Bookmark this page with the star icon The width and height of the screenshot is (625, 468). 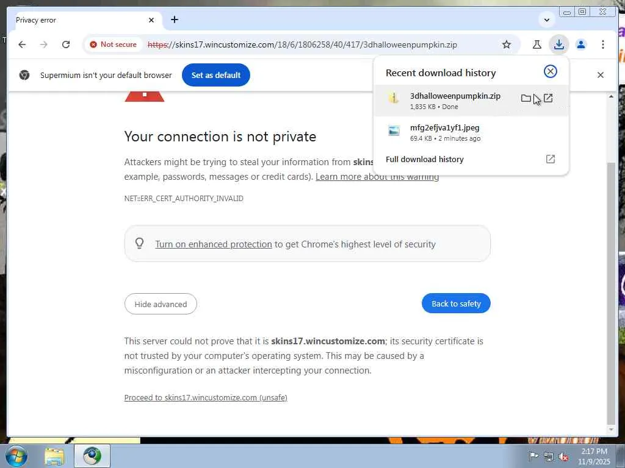[x=506, y=44]
